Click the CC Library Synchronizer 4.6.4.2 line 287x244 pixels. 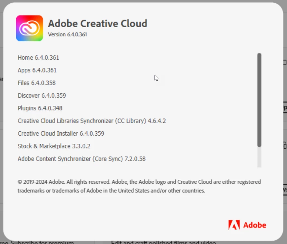[x=92, y=121]
